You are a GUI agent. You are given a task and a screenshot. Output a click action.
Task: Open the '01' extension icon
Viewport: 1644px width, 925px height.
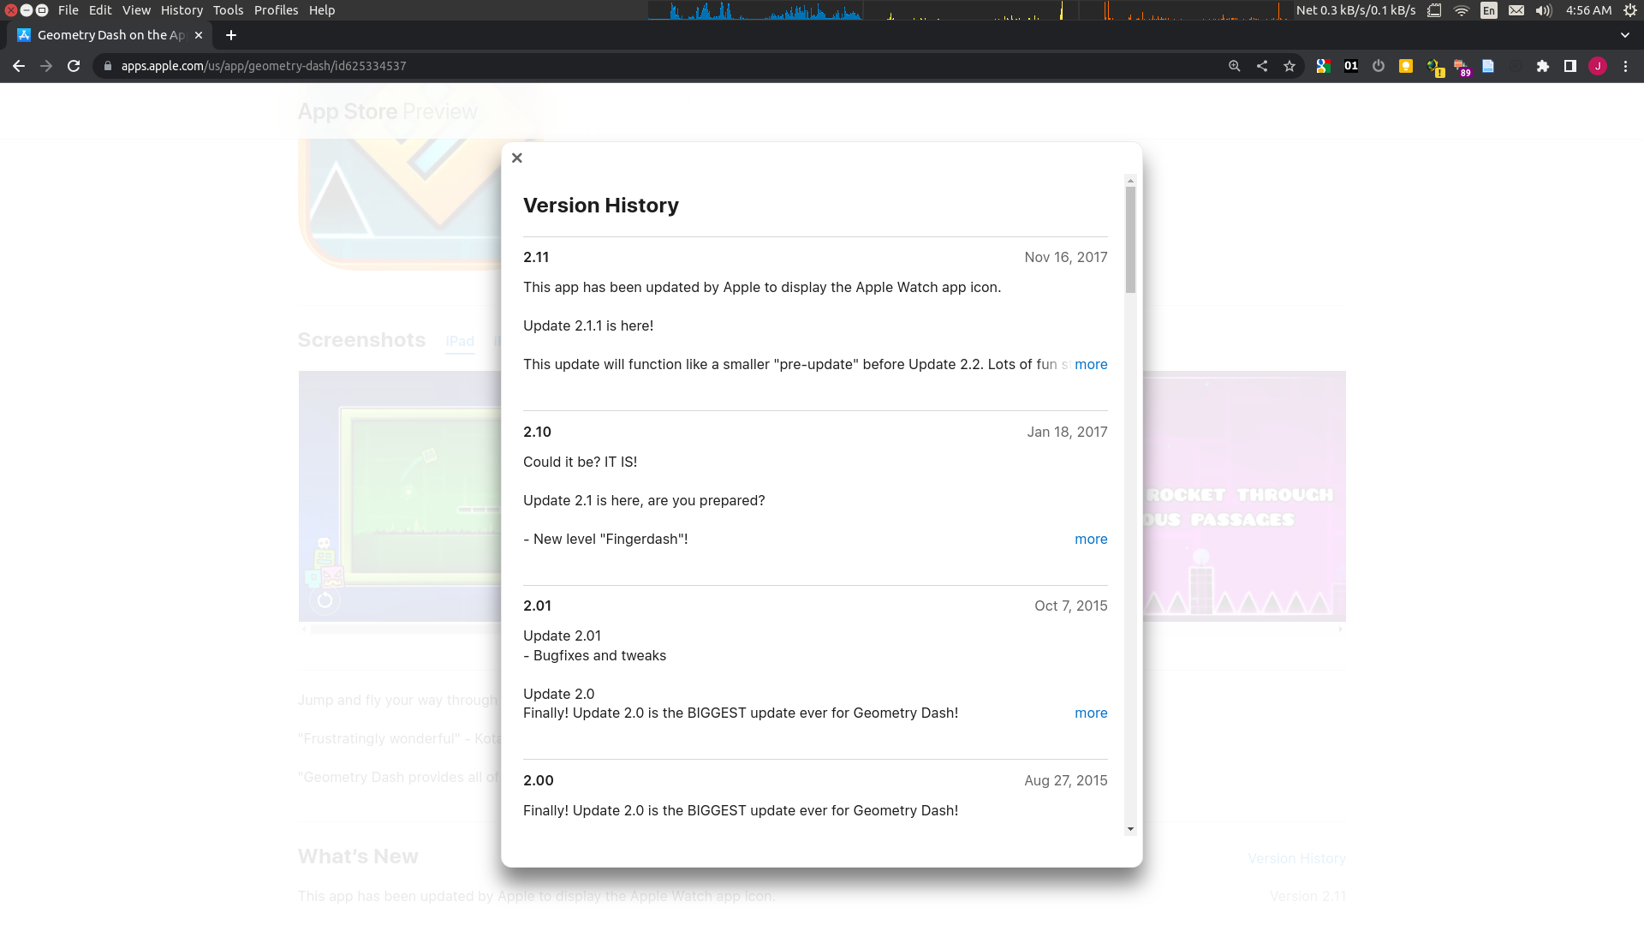[1351, 66]
